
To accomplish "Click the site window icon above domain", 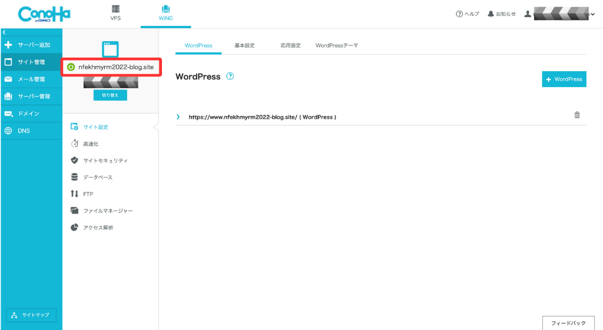I will tap(110, 49).
